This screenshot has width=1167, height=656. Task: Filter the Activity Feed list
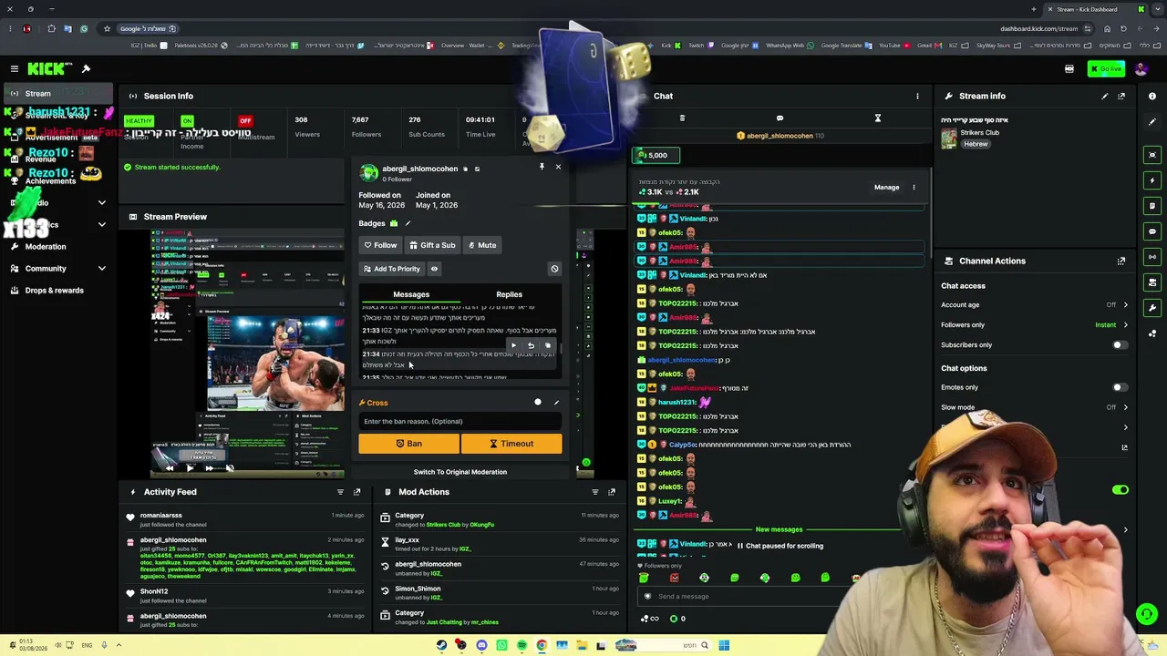[x=340, y=492]
